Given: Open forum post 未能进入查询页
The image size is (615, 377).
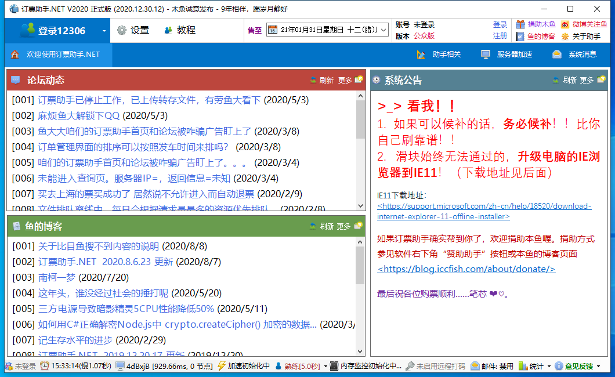Looking at the screenshot, I should click(x=134, y=178).
